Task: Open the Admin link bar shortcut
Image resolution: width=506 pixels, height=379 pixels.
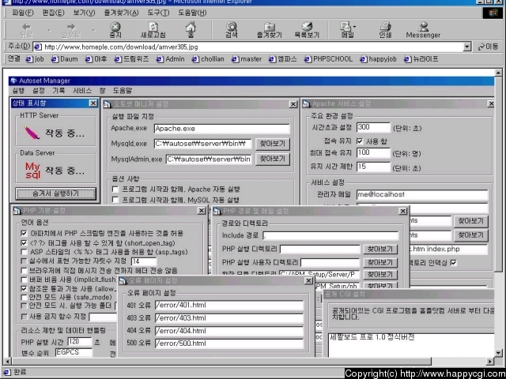Action: tap(171, 59)
